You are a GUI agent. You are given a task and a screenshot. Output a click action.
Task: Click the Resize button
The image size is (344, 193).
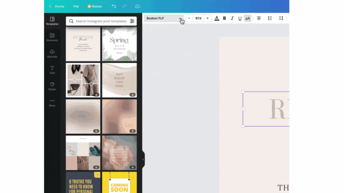pyautogui.click(x=94, y=6)
